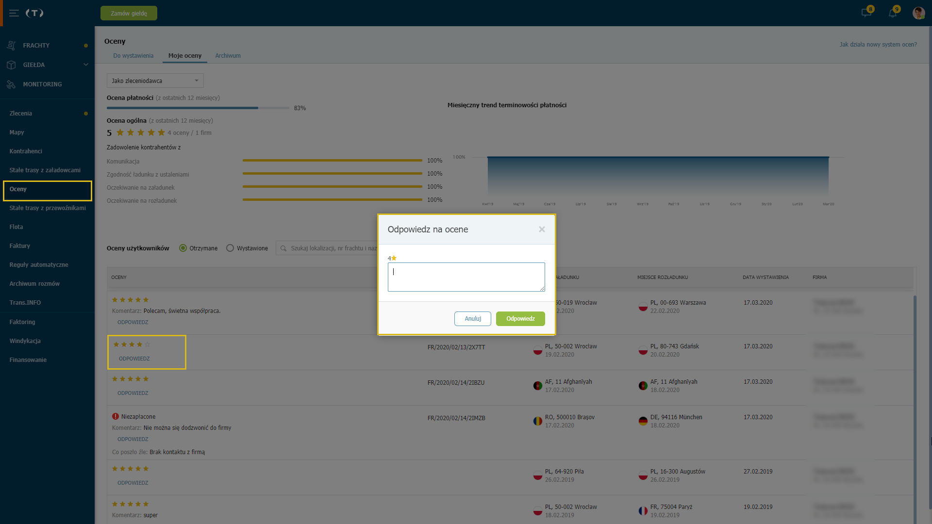Image resolution: width=932 pixels, height=524 pixels.
Task: Click Anuluj in the dialog
Action: (x=473, y=319)
